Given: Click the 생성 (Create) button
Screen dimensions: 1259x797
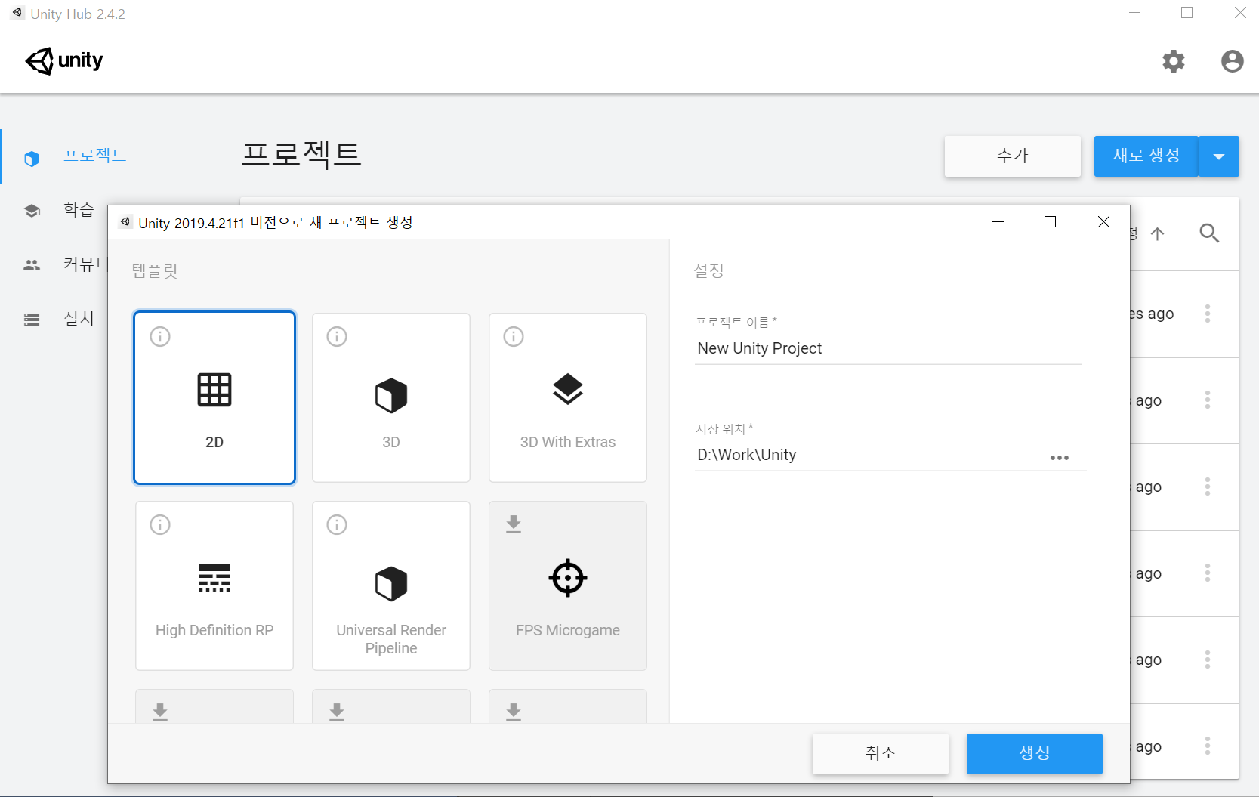Looking at the screenshot, I should 1035,753.
